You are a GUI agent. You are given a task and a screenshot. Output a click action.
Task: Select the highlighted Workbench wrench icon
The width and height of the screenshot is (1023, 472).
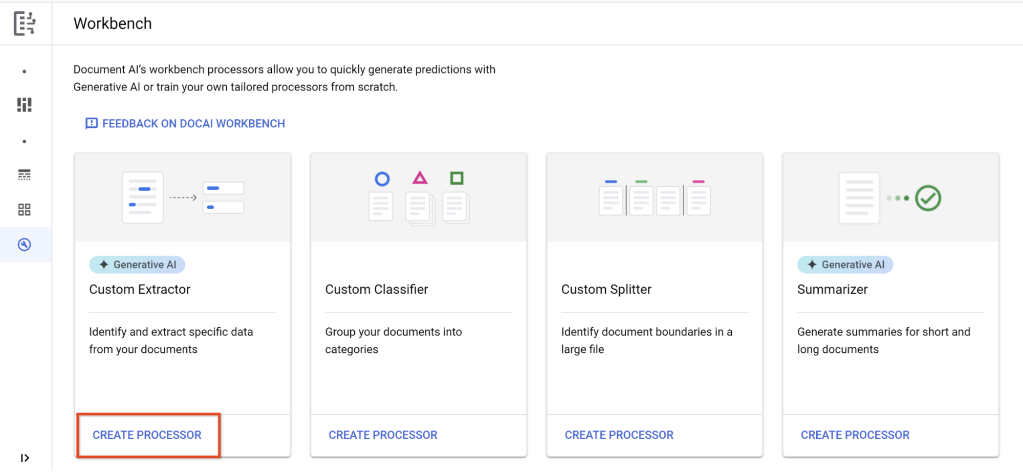click(24, 244)
